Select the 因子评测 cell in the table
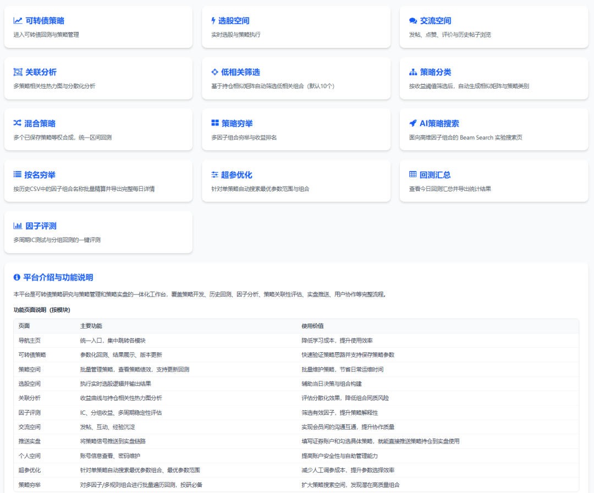 (x=30, y=412)
